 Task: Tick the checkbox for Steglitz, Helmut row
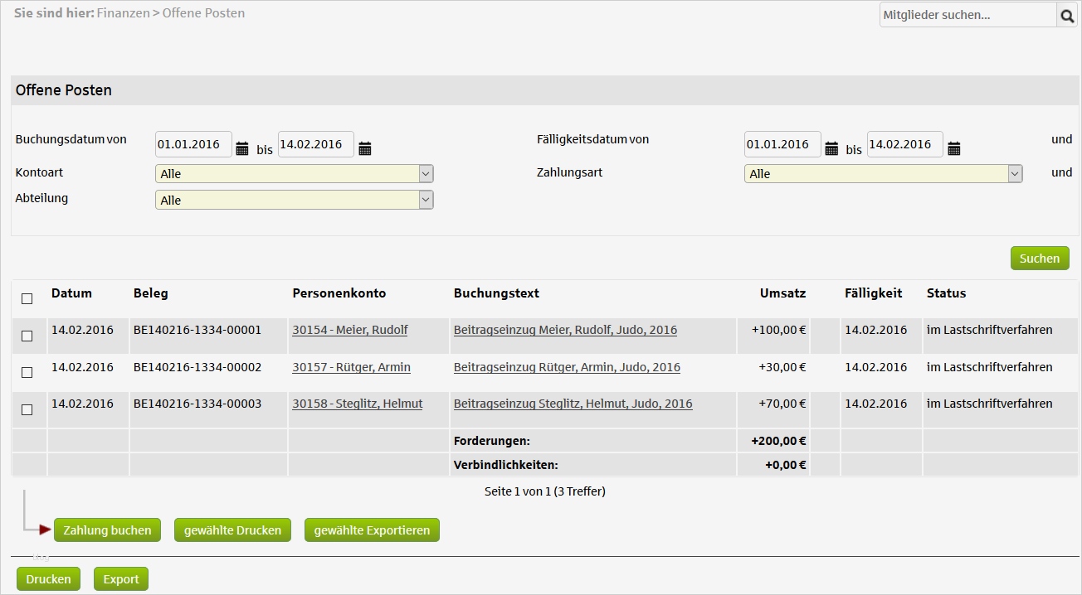27,409
